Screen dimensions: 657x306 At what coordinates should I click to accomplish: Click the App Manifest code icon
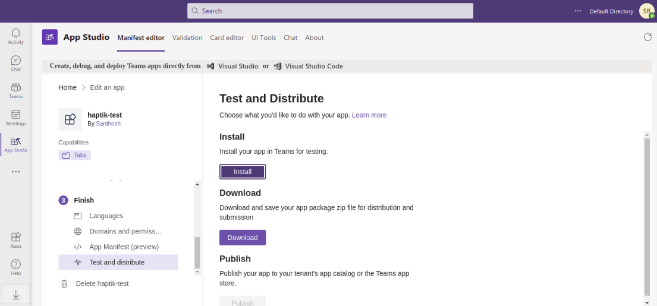pyautogui.click(x=77, y=247)
